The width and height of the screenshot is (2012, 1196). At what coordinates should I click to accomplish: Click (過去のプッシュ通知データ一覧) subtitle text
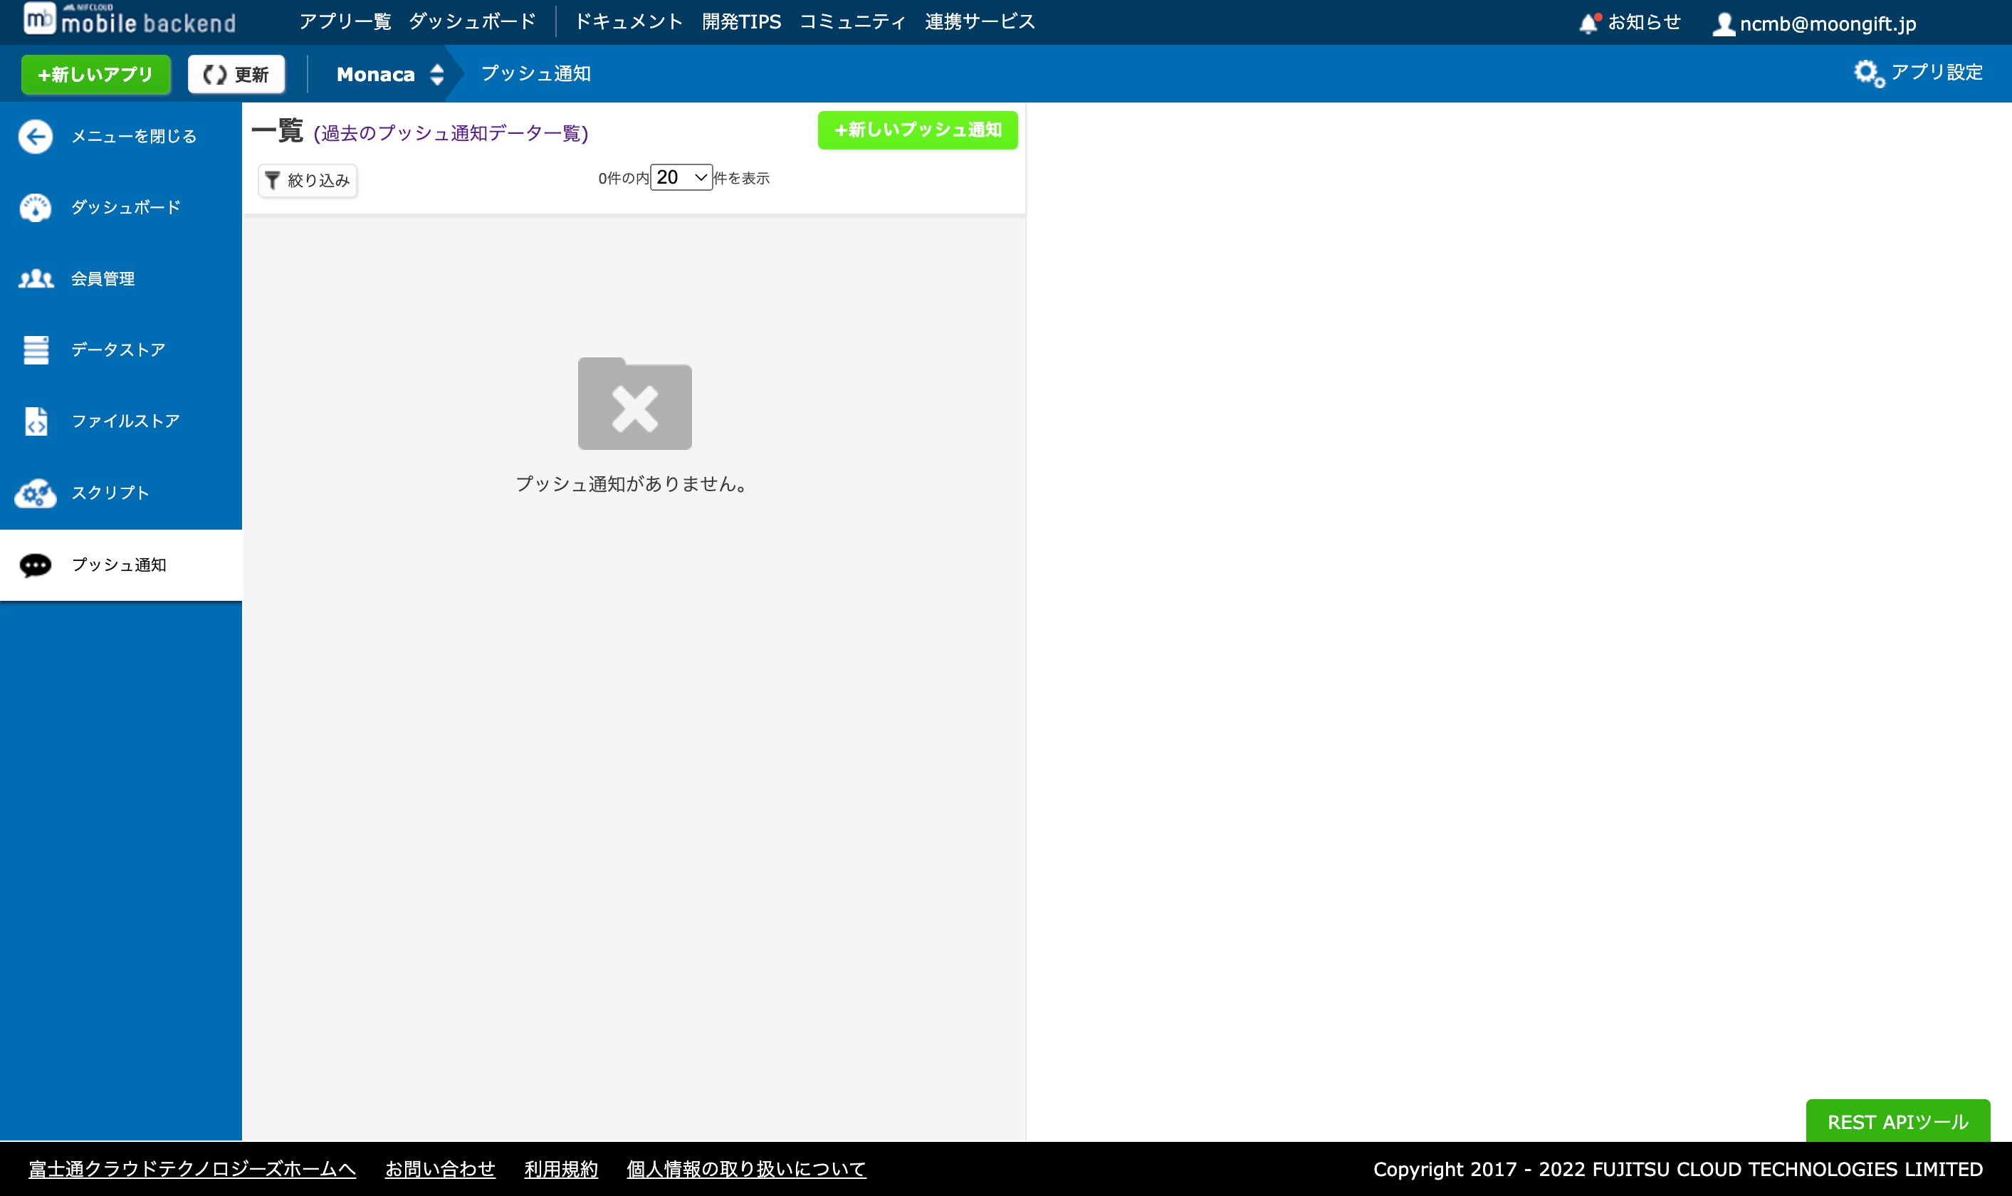coord(451,133)
